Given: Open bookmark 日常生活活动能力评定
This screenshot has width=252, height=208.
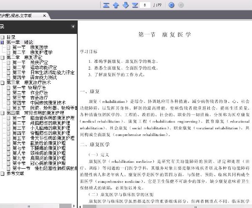Looking at the screenshot, I should 52,72.
